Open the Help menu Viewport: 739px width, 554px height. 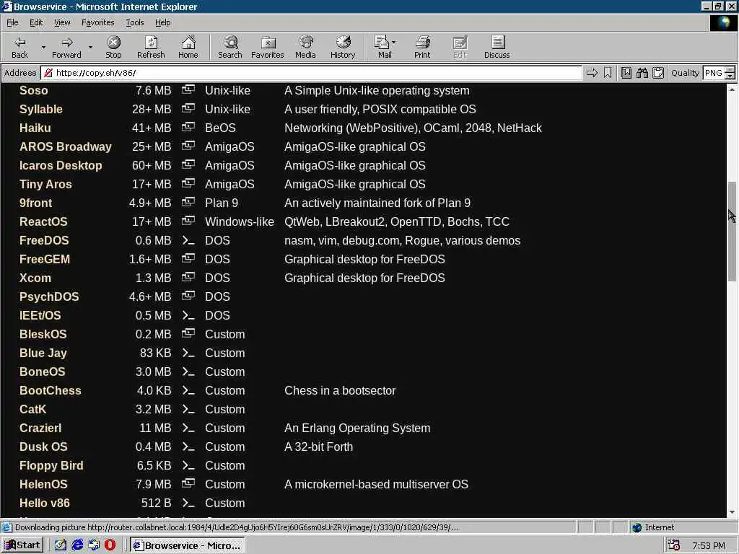tap(162, 22)
